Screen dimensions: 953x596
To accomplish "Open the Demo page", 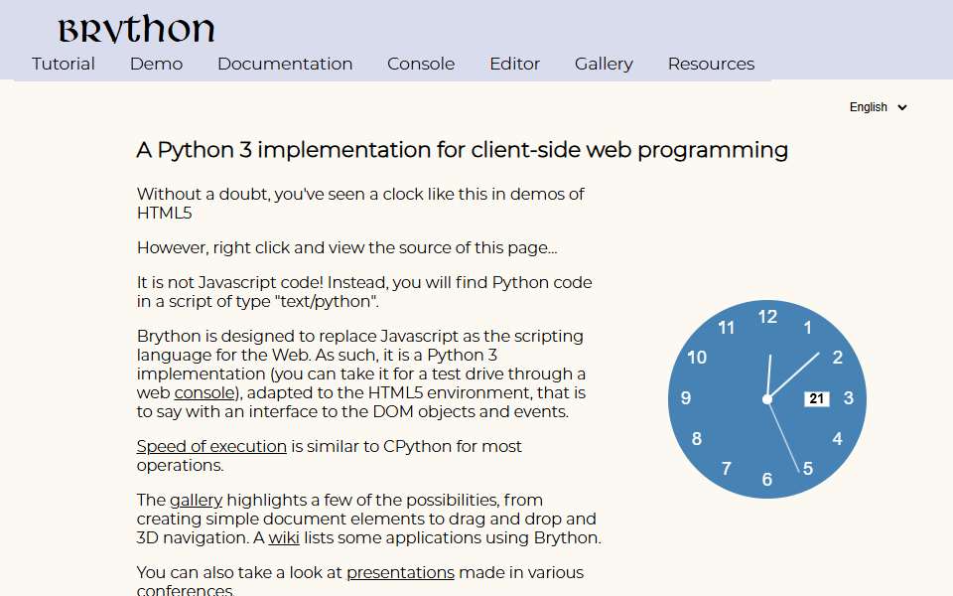I will [156, 64].
